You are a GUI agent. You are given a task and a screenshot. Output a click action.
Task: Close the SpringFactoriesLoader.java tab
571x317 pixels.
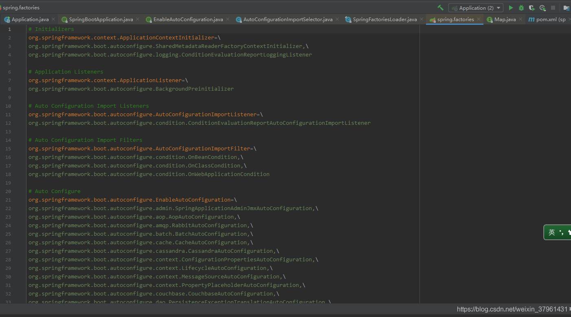(x=421, y=19)
